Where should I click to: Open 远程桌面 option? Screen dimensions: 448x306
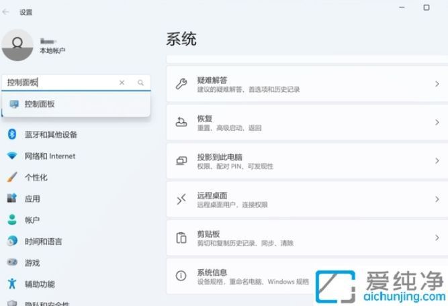307,199
